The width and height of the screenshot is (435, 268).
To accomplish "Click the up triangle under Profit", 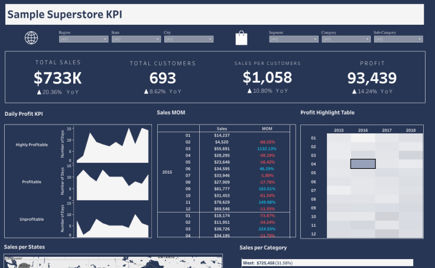I will coord(354,91).
